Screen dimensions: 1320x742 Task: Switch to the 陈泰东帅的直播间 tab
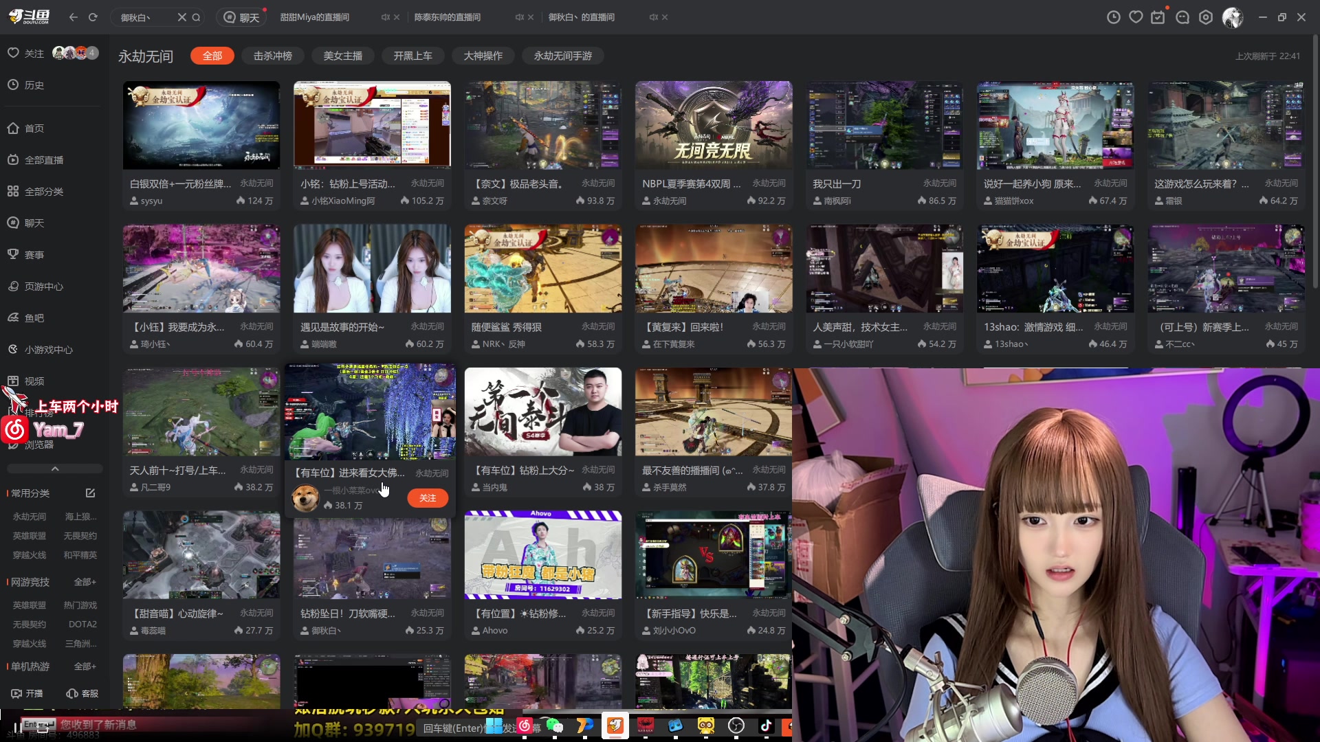pyautogui.click(x=448, y=17)
